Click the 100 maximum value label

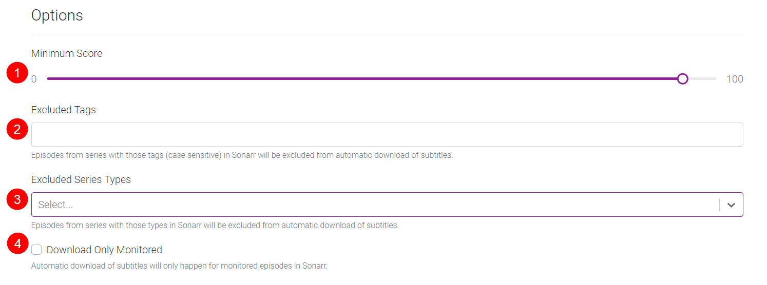click(735, 79)
